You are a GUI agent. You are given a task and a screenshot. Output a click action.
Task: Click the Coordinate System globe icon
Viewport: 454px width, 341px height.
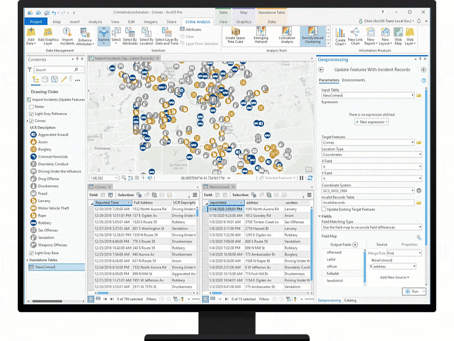(x=419, y=191)
